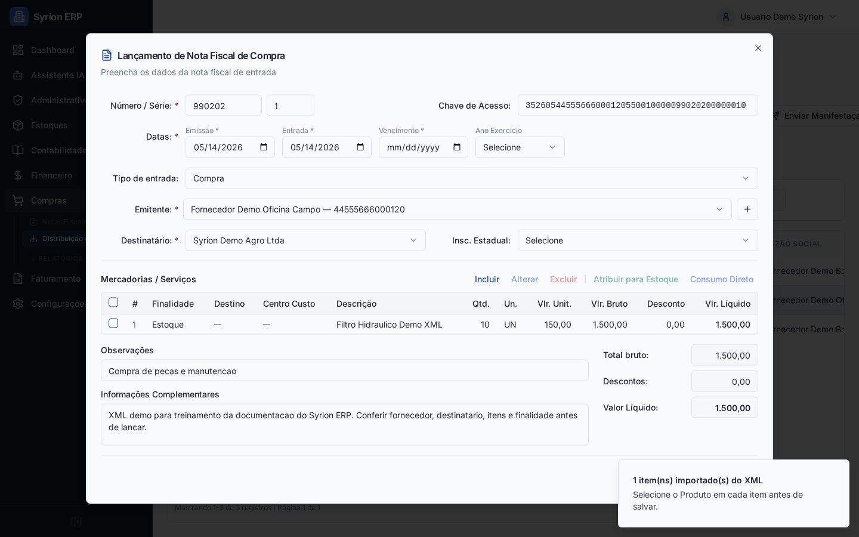Image resolution: width=859 pixels, height=537 pixels.
Task: Open Dashboard in the sidebar
Action: click(52, 50)
